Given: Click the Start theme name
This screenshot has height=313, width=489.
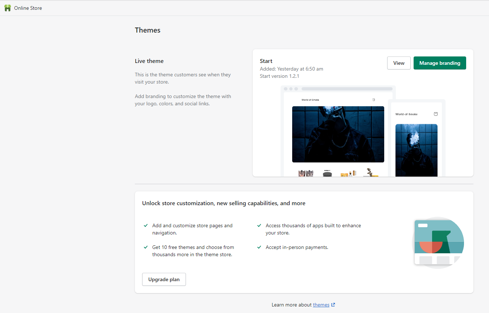Looking at the screenshot, I should (266, 61).
